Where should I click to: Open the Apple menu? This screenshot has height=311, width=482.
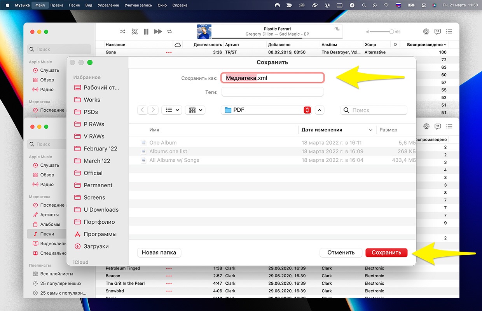coord(7,5)
